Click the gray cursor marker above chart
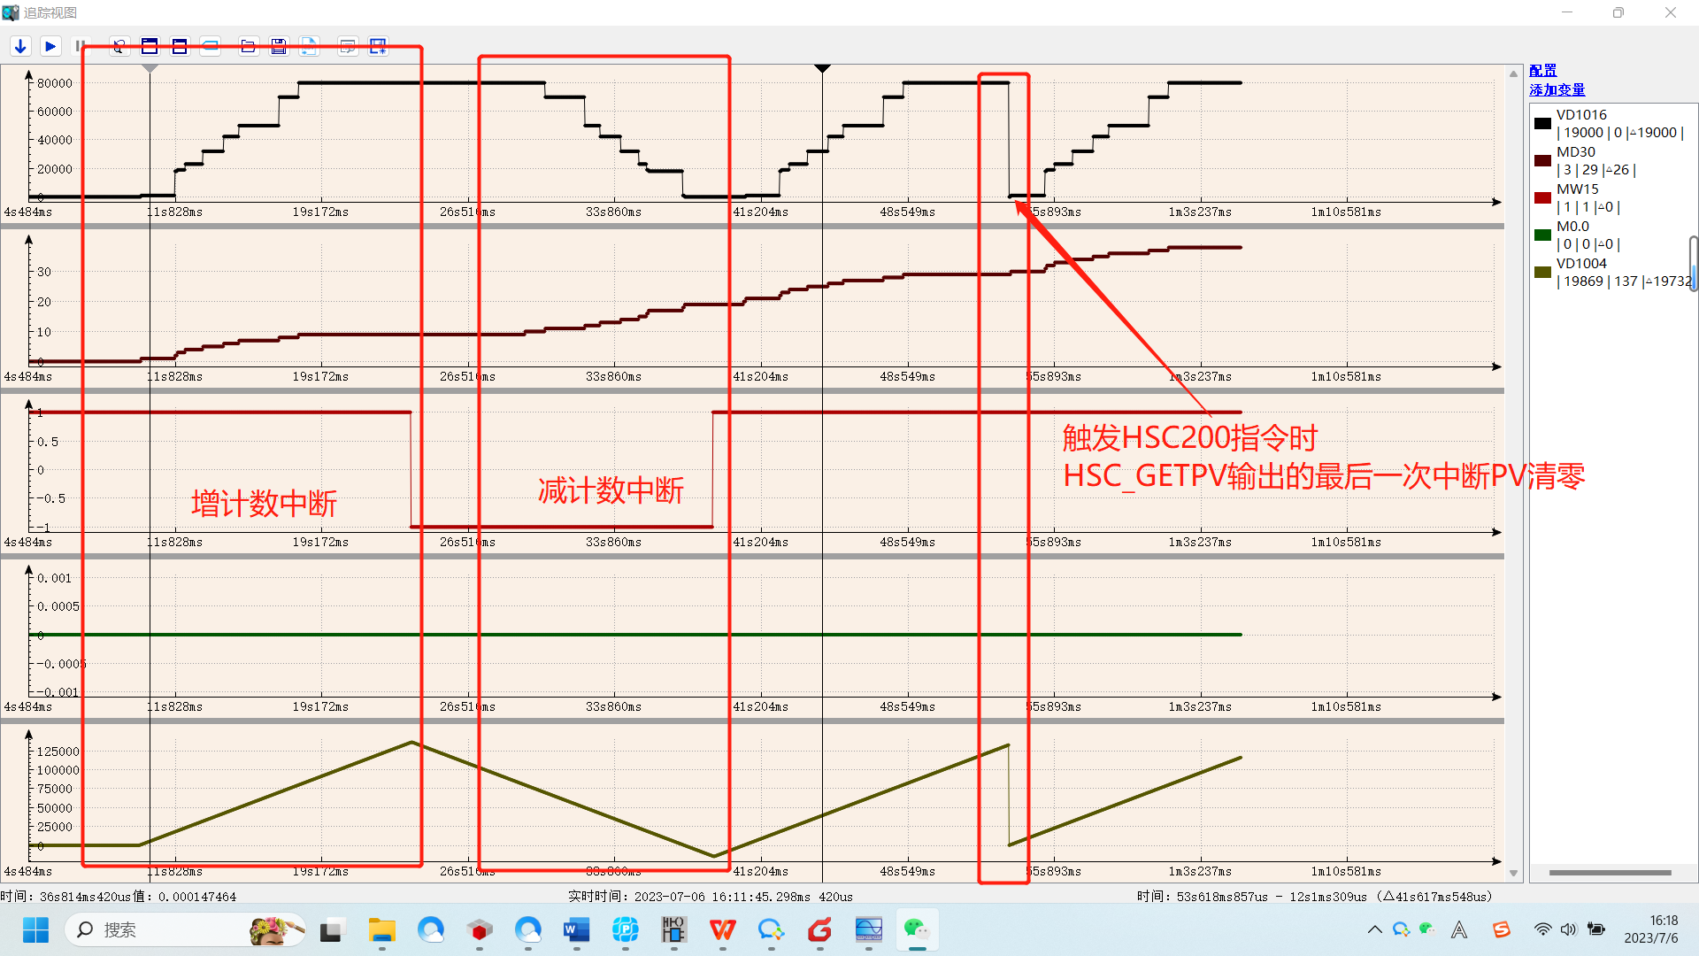The height and width of the screenshot is (956, 1699). click(x=150, y=68)
